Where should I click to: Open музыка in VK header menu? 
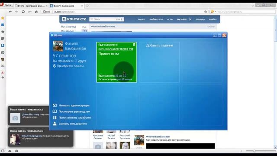182,19
